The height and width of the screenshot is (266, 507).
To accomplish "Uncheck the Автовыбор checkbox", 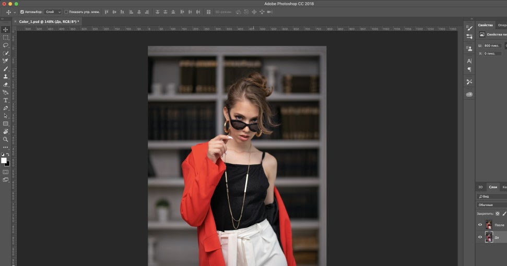I will (x=22, y=12).
